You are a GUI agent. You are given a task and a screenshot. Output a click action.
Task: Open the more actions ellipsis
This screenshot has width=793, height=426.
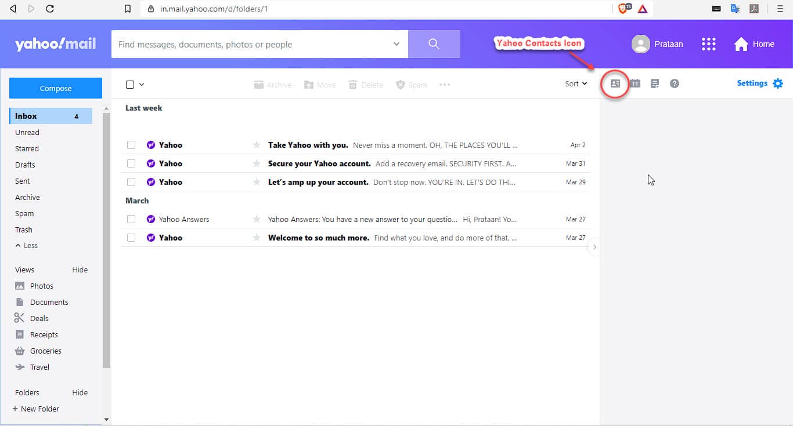(445, 85)
